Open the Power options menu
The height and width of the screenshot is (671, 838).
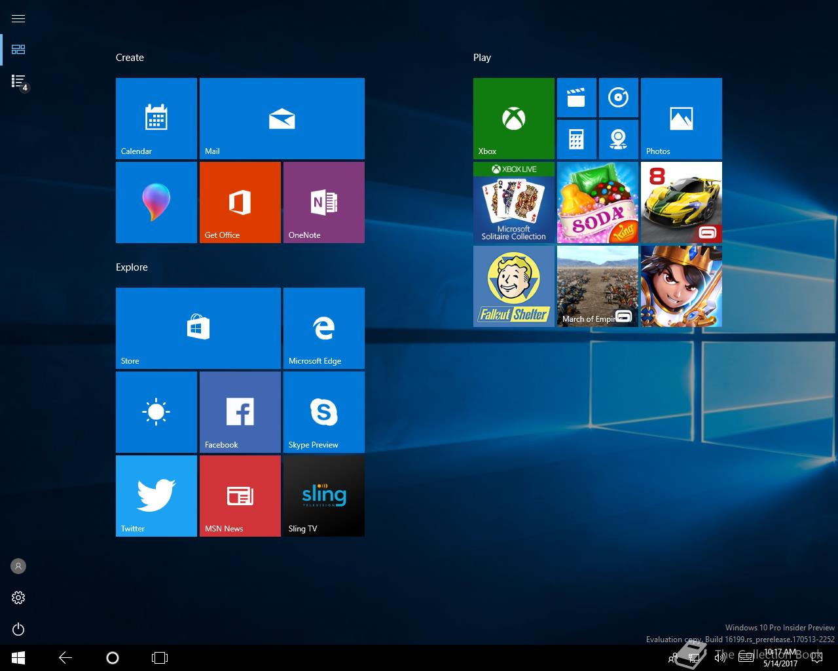[18, 629]
